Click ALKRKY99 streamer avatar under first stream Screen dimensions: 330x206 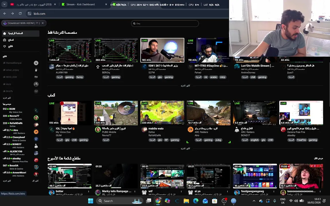[52, 67]
